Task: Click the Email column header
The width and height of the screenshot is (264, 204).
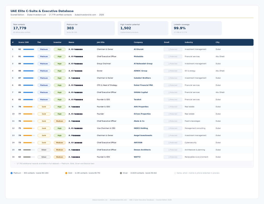Action: 167,42
